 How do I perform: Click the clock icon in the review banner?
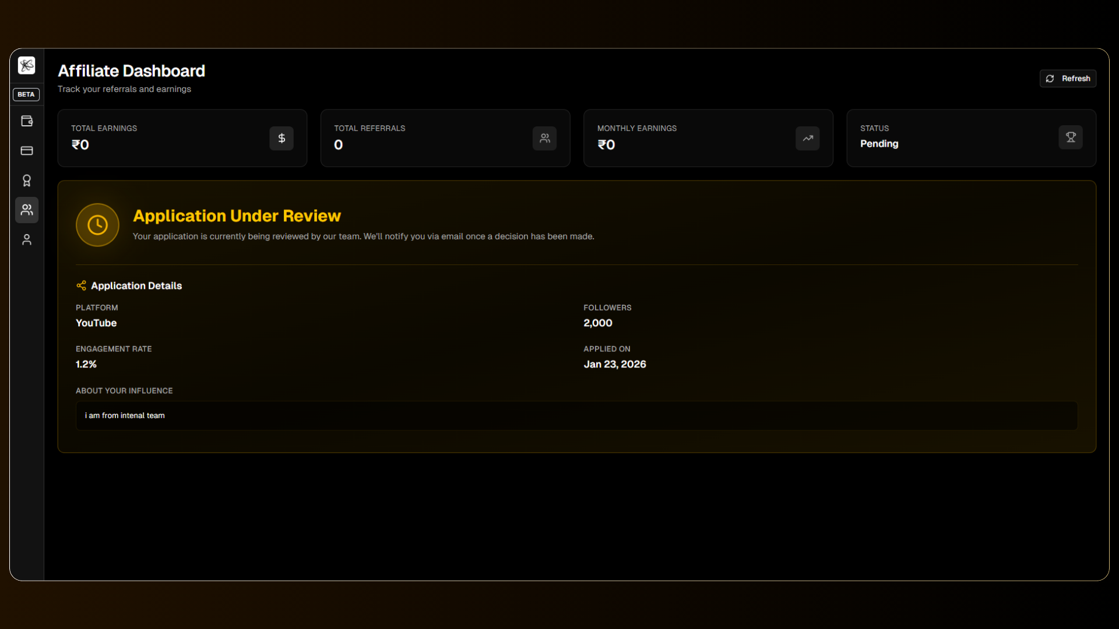(x=97, y=224)
